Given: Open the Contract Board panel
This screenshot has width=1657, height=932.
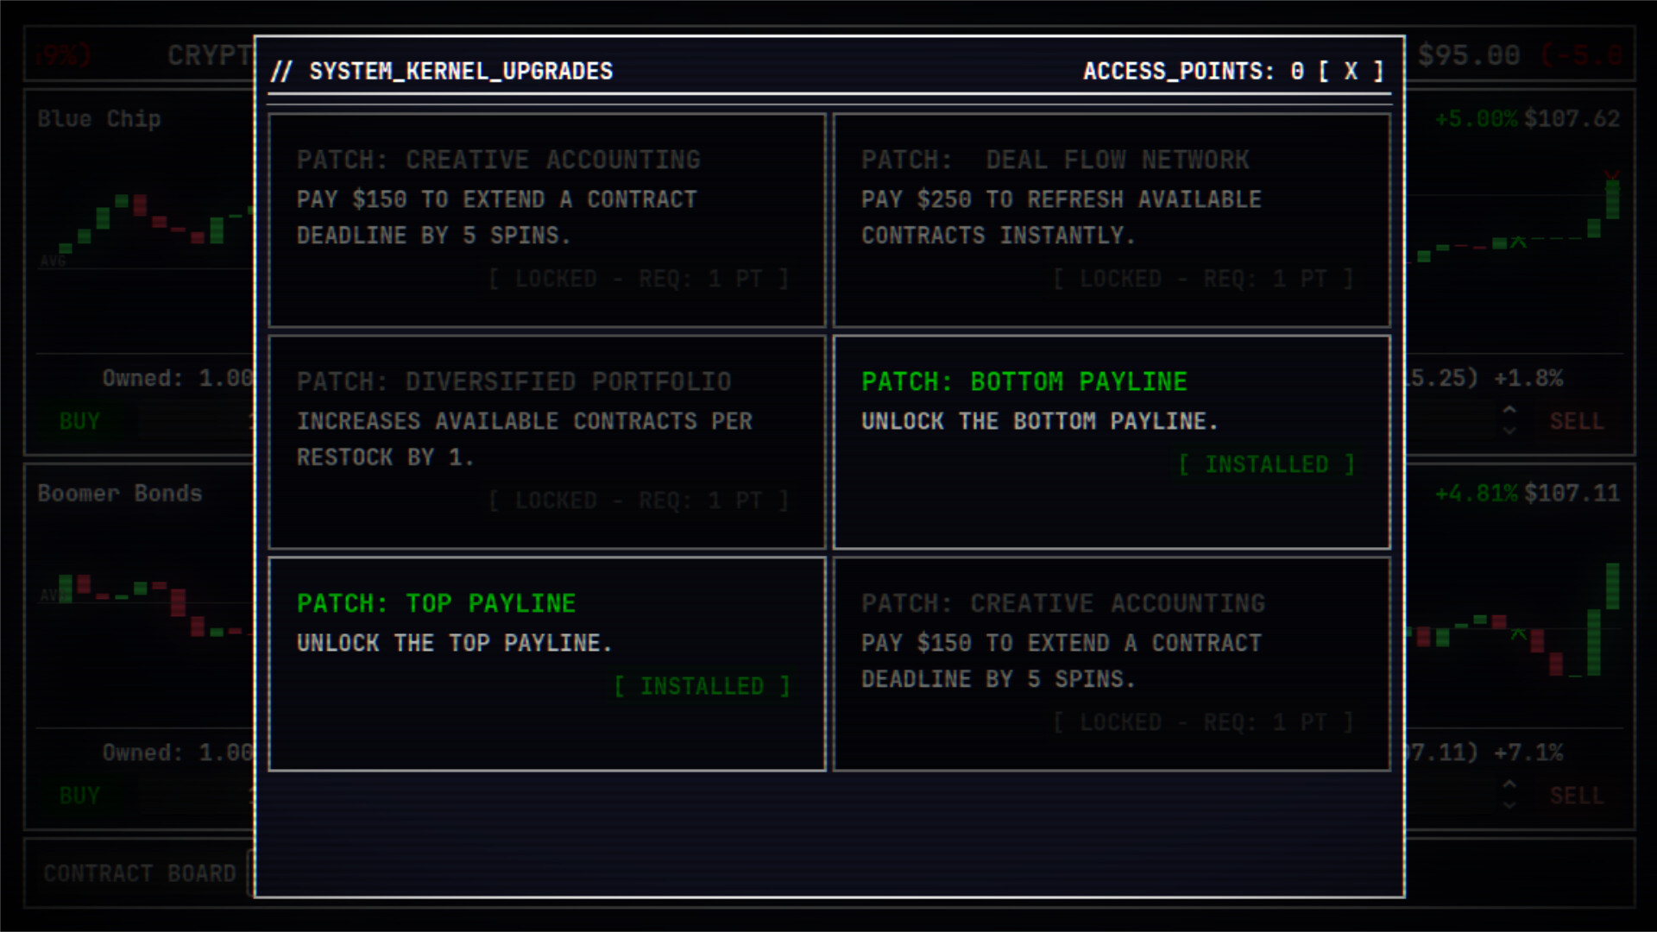Looking at the screenshot, I should 139,873.
